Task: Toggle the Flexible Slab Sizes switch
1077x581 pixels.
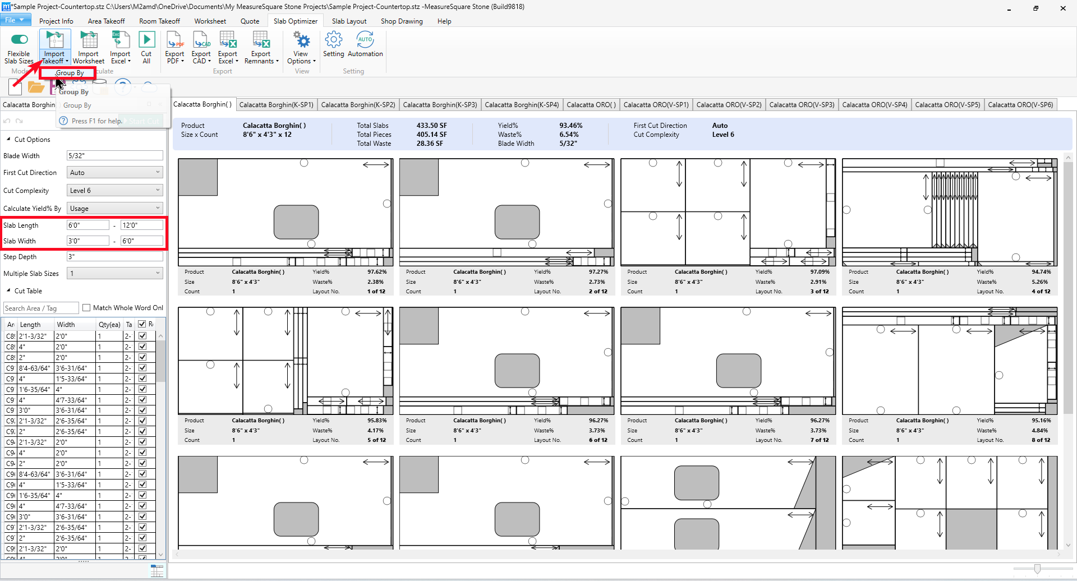Action: pos(19,40)
